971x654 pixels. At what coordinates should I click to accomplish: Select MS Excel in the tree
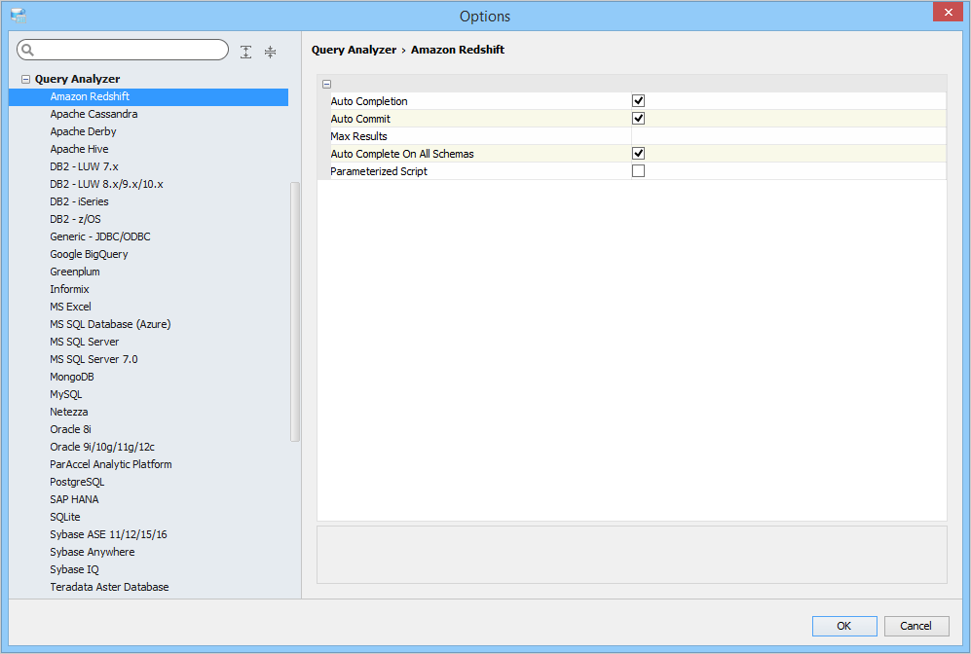[x=70, y=307]
